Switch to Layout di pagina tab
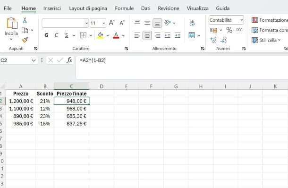The height and width of the screenshot is (188, 288). click(x=88, y=9)
